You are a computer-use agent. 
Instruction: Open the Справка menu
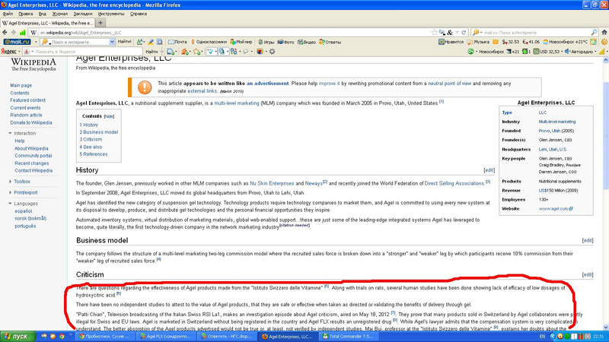tap(139, 14)
